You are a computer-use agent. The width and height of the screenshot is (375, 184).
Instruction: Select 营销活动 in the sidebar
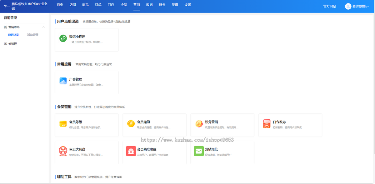click(13, 35)
